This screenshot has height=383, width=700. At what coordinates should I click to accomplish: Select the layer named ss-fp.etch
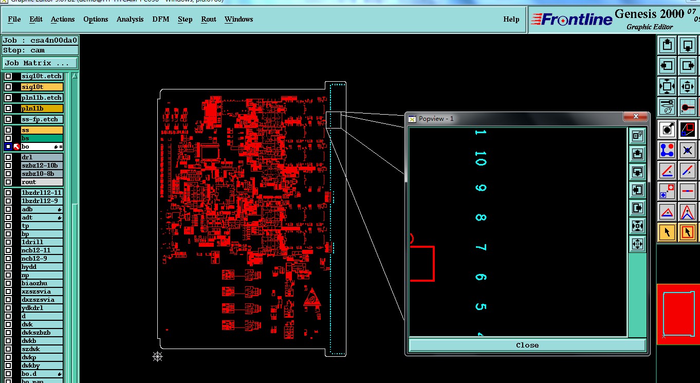42,119
